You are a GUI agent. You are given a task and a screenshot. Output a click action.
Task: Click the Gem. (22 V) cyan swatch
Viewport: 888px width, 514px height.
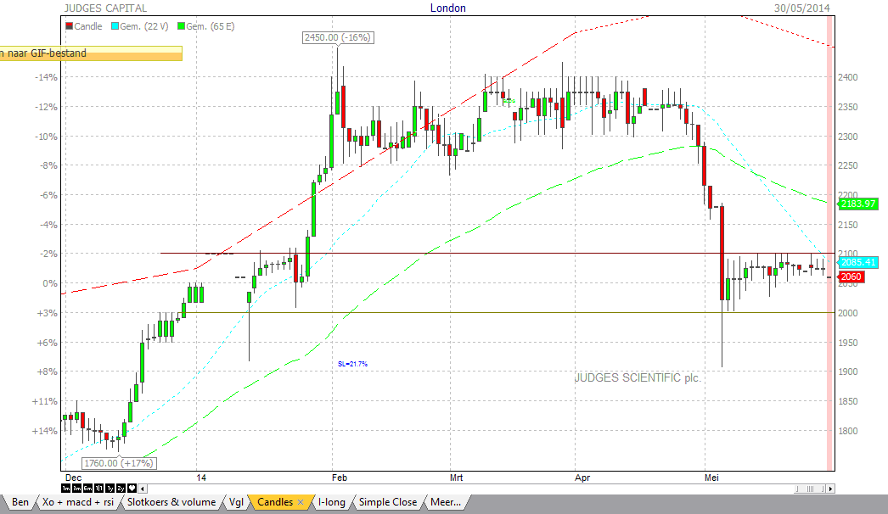tap(115, 26)
